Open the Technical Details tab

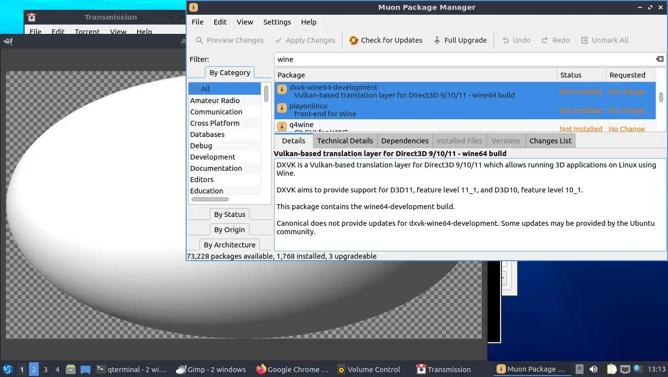(x=345, y=141)
